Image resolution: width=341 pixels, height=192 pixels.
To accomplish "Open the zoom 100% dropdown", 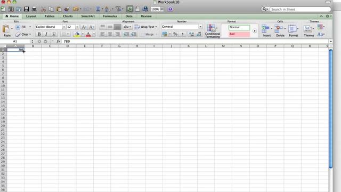I will (x=161, y=9).
